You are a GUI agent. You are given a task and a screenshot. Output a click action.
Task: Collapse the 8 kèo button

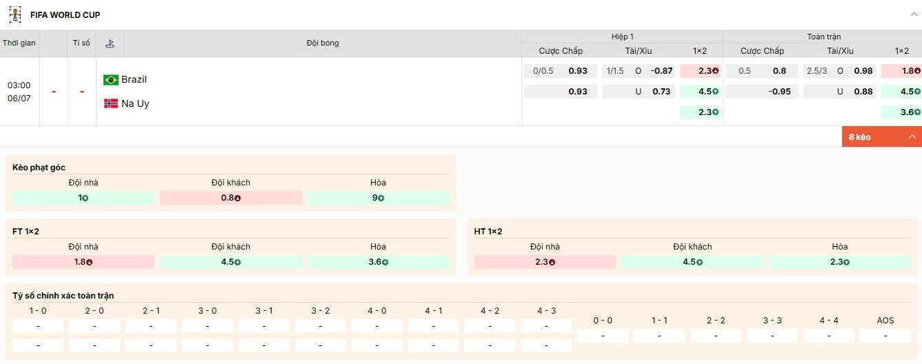point(882,136)
